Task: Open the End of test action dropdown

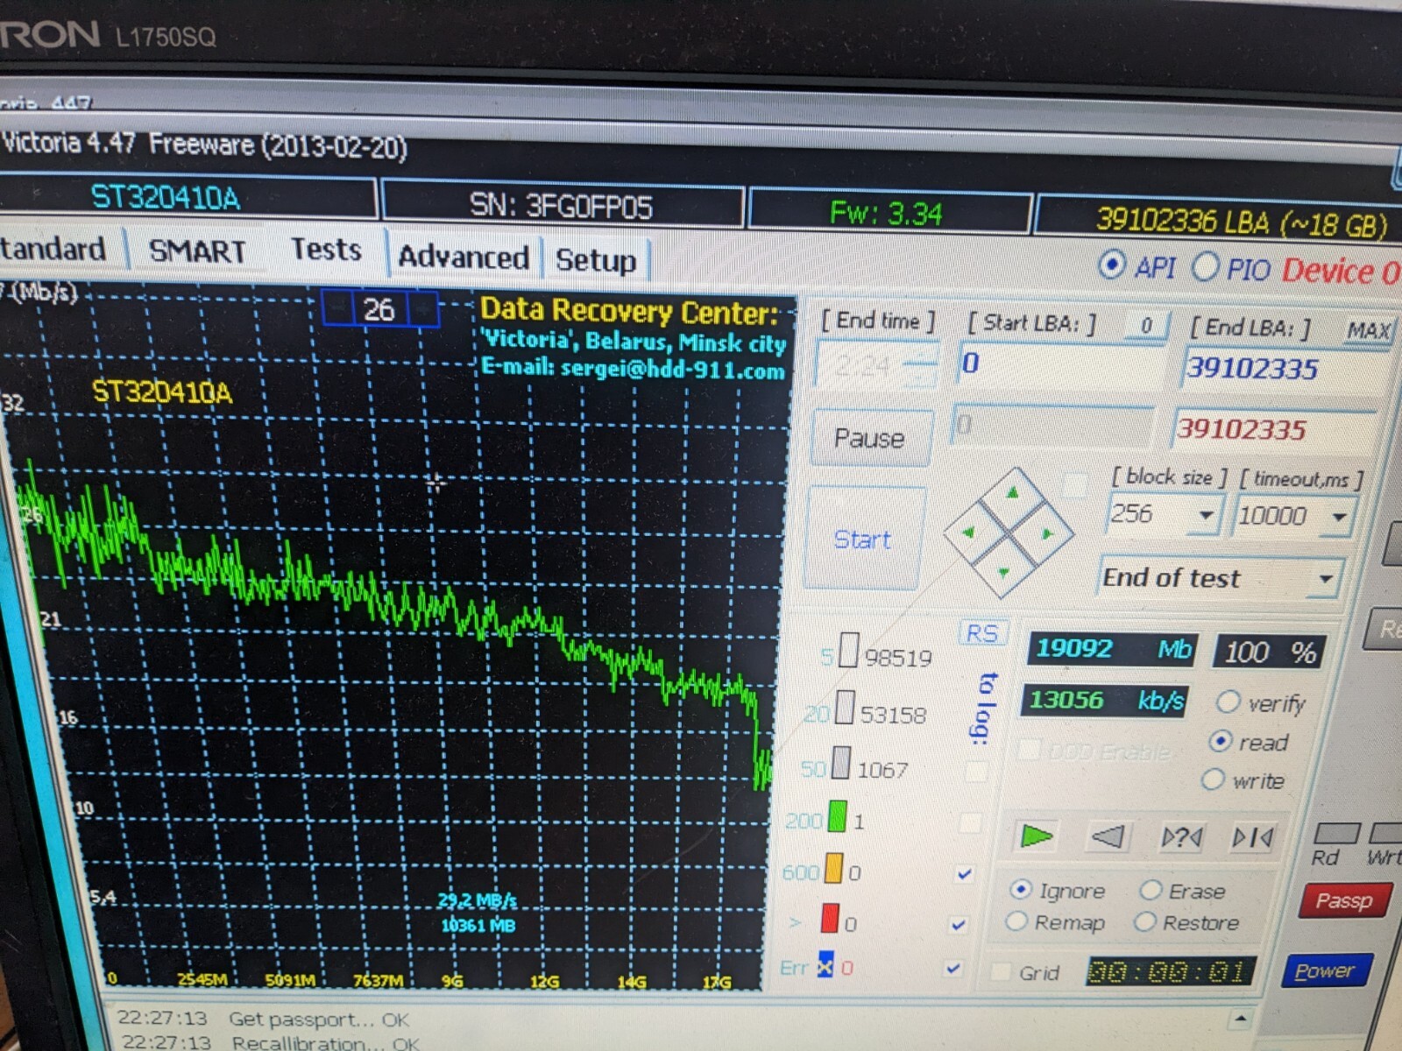Action: pyautogui.click(x=1326, y=579)
